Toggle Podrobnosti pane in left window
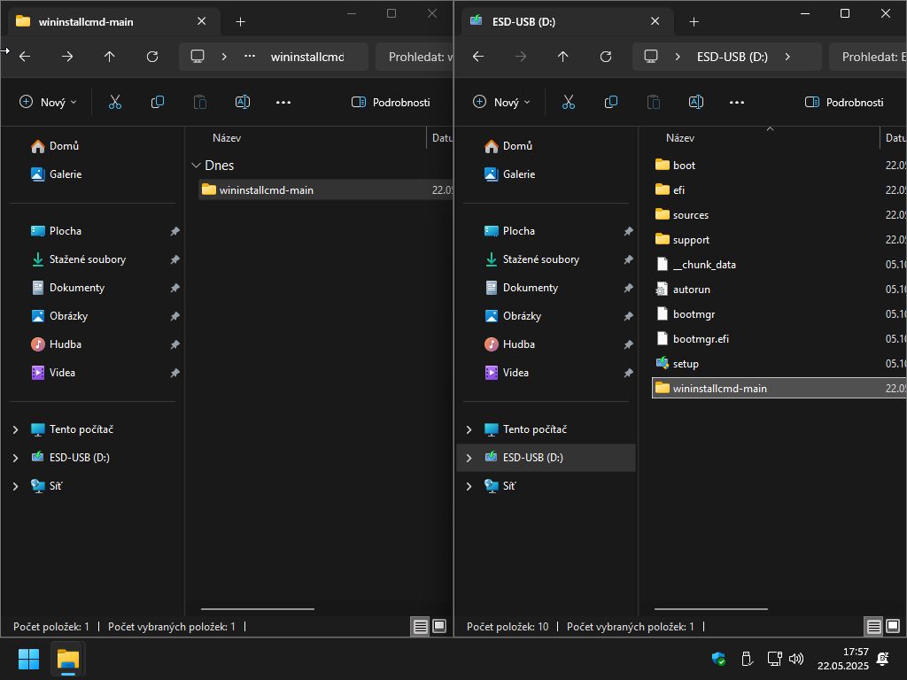The width and height of the screenshot is (907, 680). pyautogui.click(x=391, y=103)
